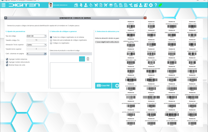Open the person with dollar sign icon
The width and height of the screenshot is (208, 132).
click(141, 5)
